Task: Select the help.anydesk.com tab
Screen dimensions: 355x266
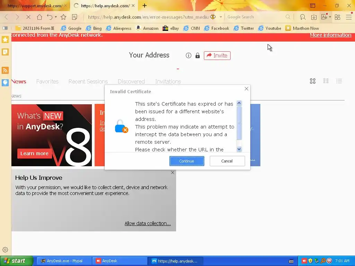Action: click(x=105, y=6)
